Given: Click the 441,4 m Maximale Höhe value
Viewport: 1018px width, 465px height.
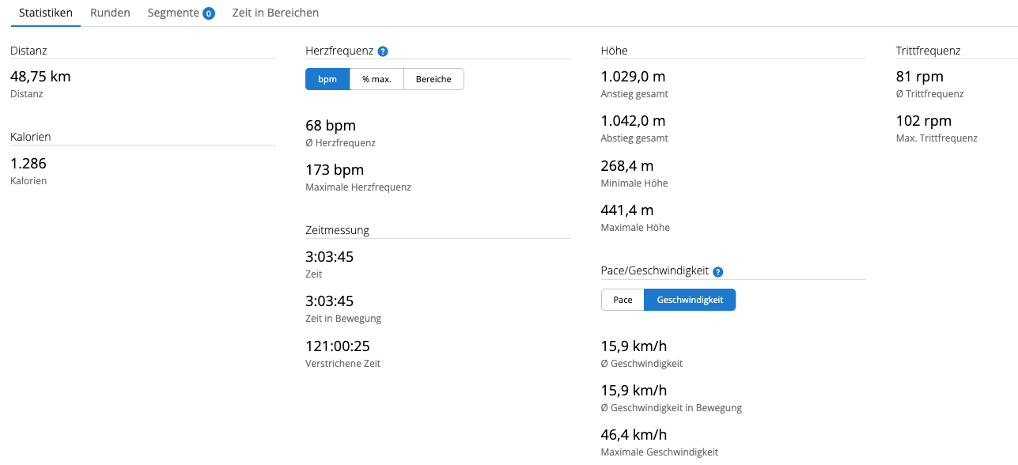Looking at the screenshot, I should point(627,210).
